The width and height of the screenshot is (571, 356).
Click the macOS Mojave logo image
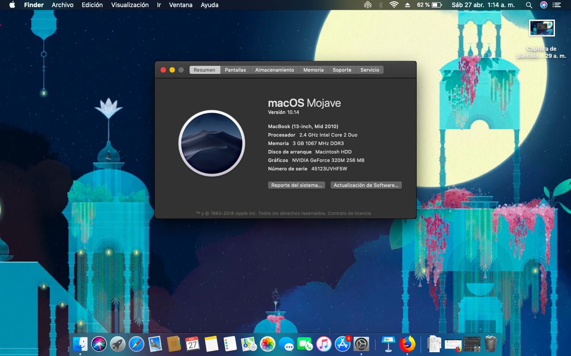pos(212,143)
